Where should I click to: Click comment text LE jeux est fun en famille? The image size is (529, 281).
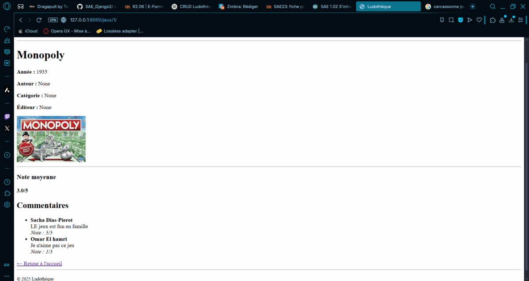[59, 226]
